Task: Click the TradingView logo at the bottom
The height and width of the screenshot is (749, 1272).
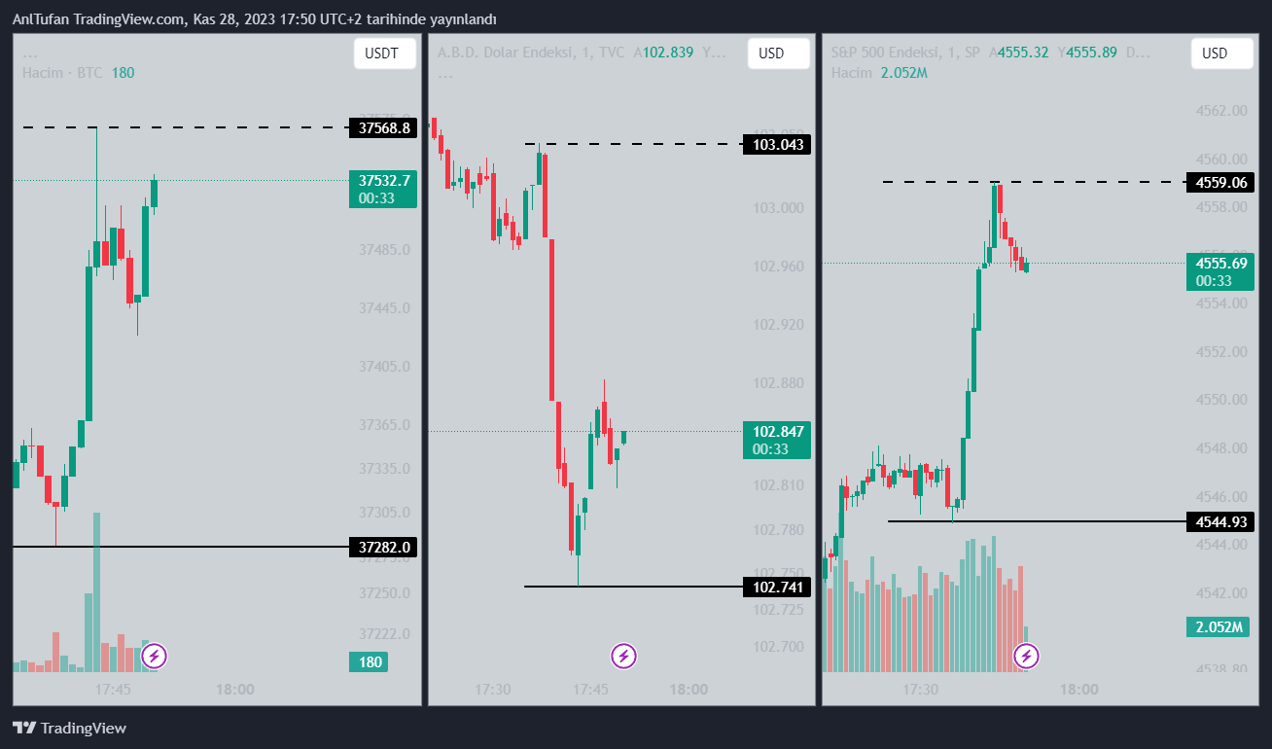Action: pos(69,728)
